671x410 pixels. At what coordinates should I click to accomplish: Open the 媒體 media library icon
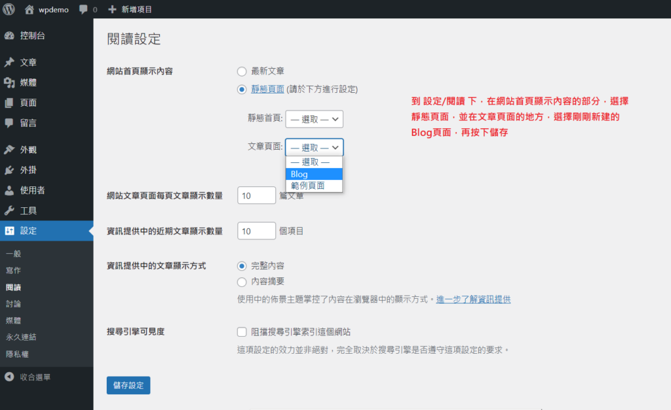[x=9, y=83]
